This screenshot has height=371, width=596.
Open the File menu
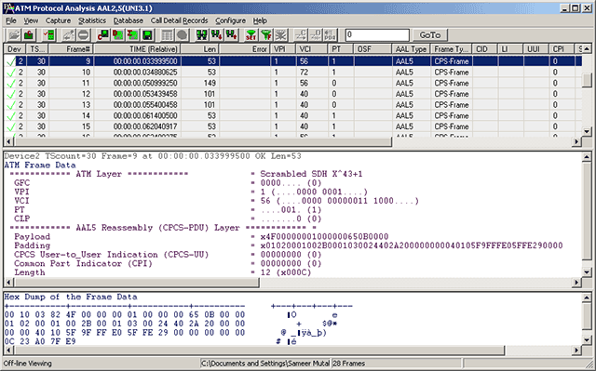pyautogui.click(x=11, y=20)
